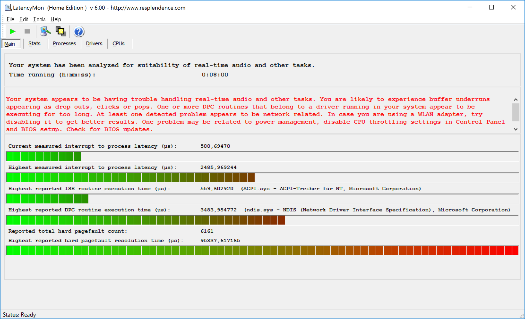Click the LatencyMon app icon in the title bar
The image size is (525, 319).
(x=8, y=8)
